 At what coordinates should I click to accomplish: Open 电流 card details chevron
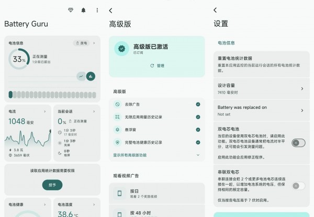point(45,111)
